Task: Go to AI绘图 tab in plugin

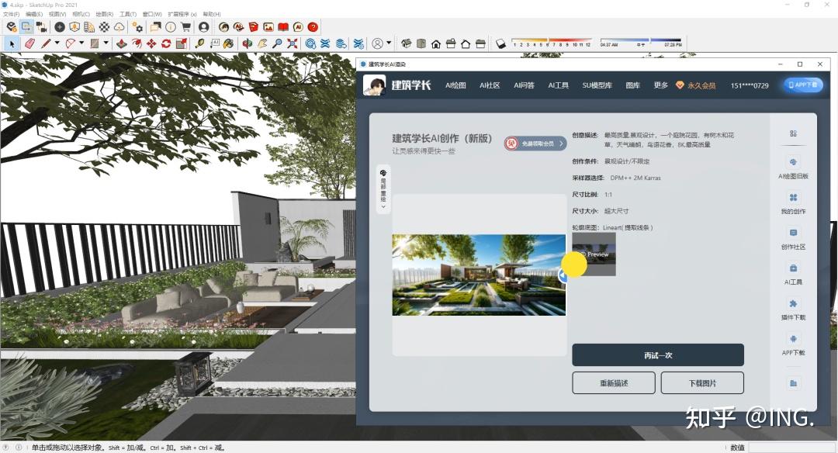Action: 456,85
